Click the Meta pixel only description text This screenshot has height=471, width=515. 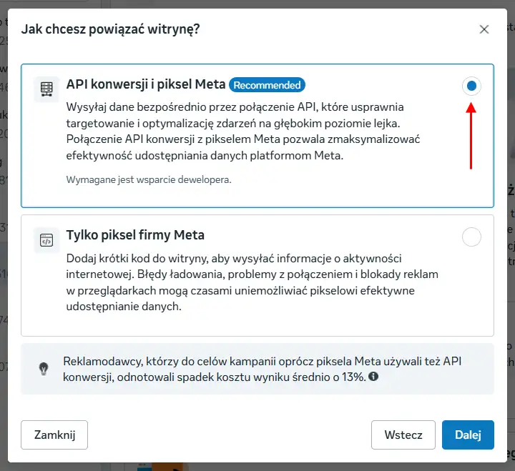252,282
